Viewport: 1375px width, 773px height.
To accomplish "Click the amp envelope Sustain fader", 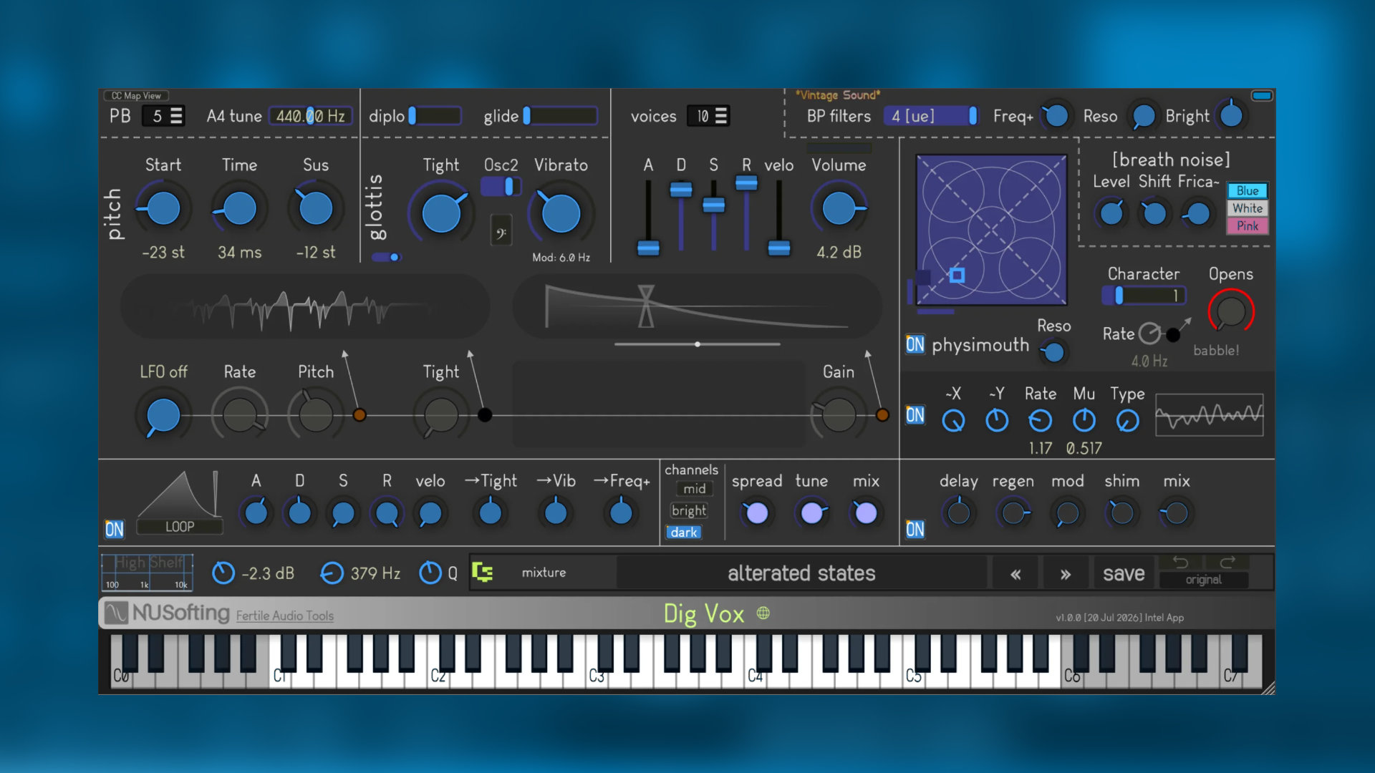I will point(713,205).
